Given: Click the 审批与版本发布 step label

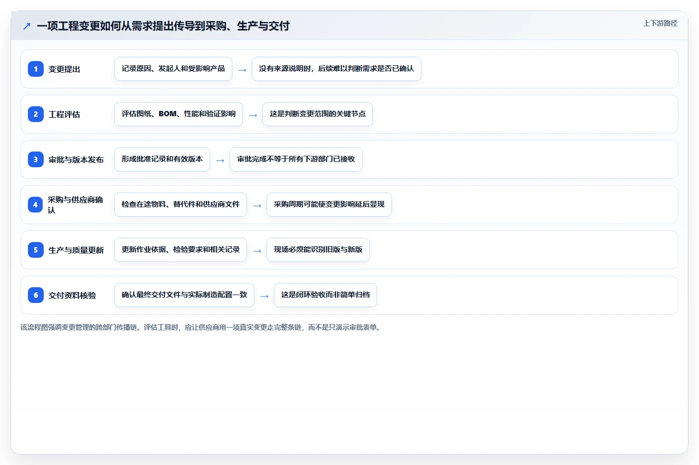Looking at the screenshot, I should [x=76, y=159].
